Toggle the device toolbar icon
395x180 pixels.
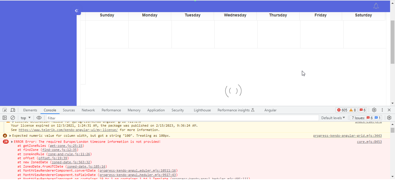13,110
